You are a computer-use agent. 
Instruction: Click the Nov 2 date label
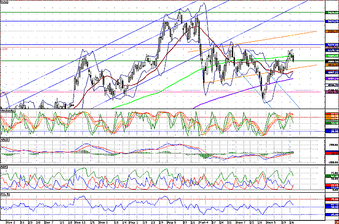pos(10,222)
